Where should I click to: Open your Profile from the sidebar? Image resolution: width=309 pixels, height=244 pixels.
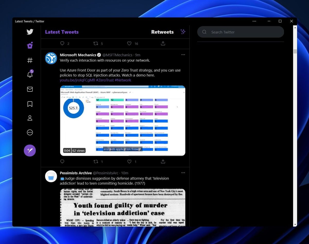pyautogui.click(x=30, y=118)
